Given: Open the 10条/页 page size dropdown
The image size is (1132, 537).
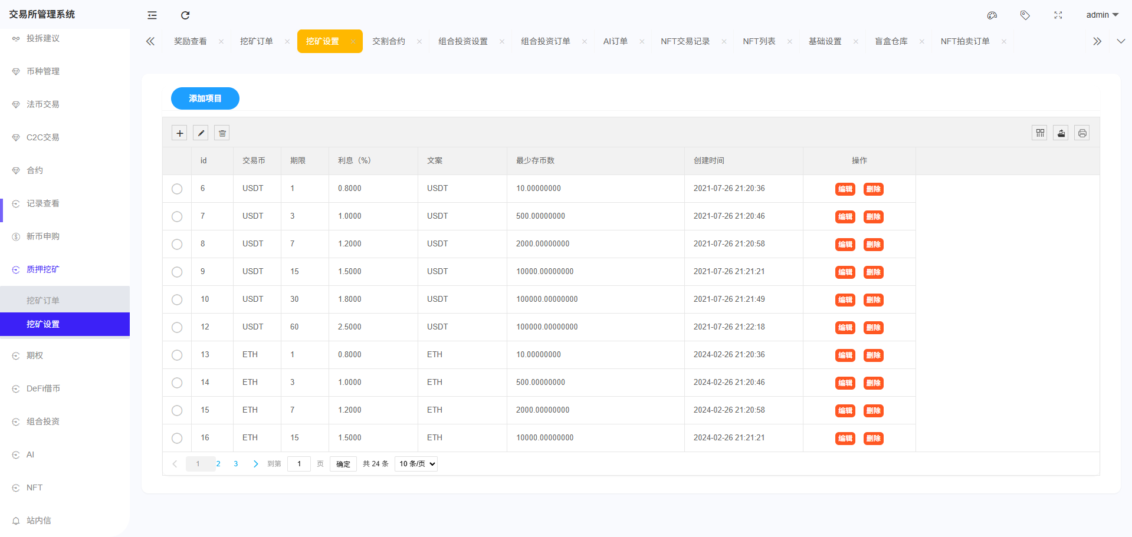Looking at the screenshot, I should click(415, 463).
